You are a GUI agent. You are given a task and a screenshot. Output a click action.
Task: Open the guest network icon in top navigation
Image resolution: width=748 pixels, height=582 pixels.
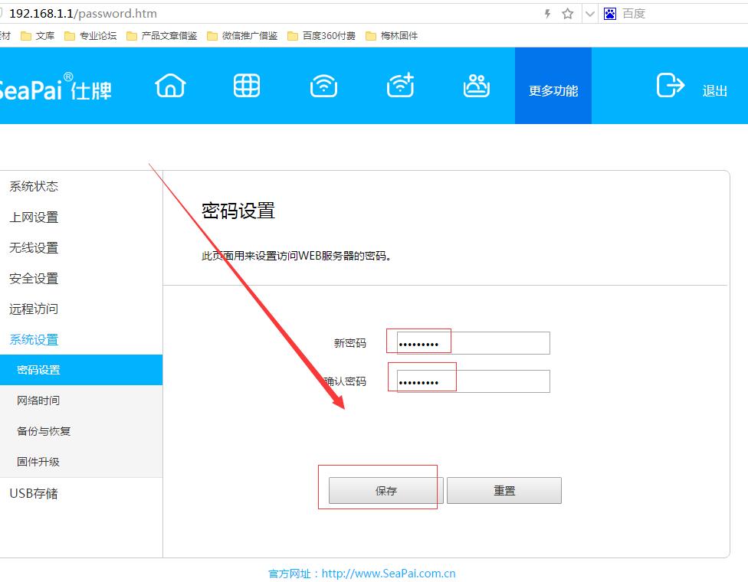477,86
